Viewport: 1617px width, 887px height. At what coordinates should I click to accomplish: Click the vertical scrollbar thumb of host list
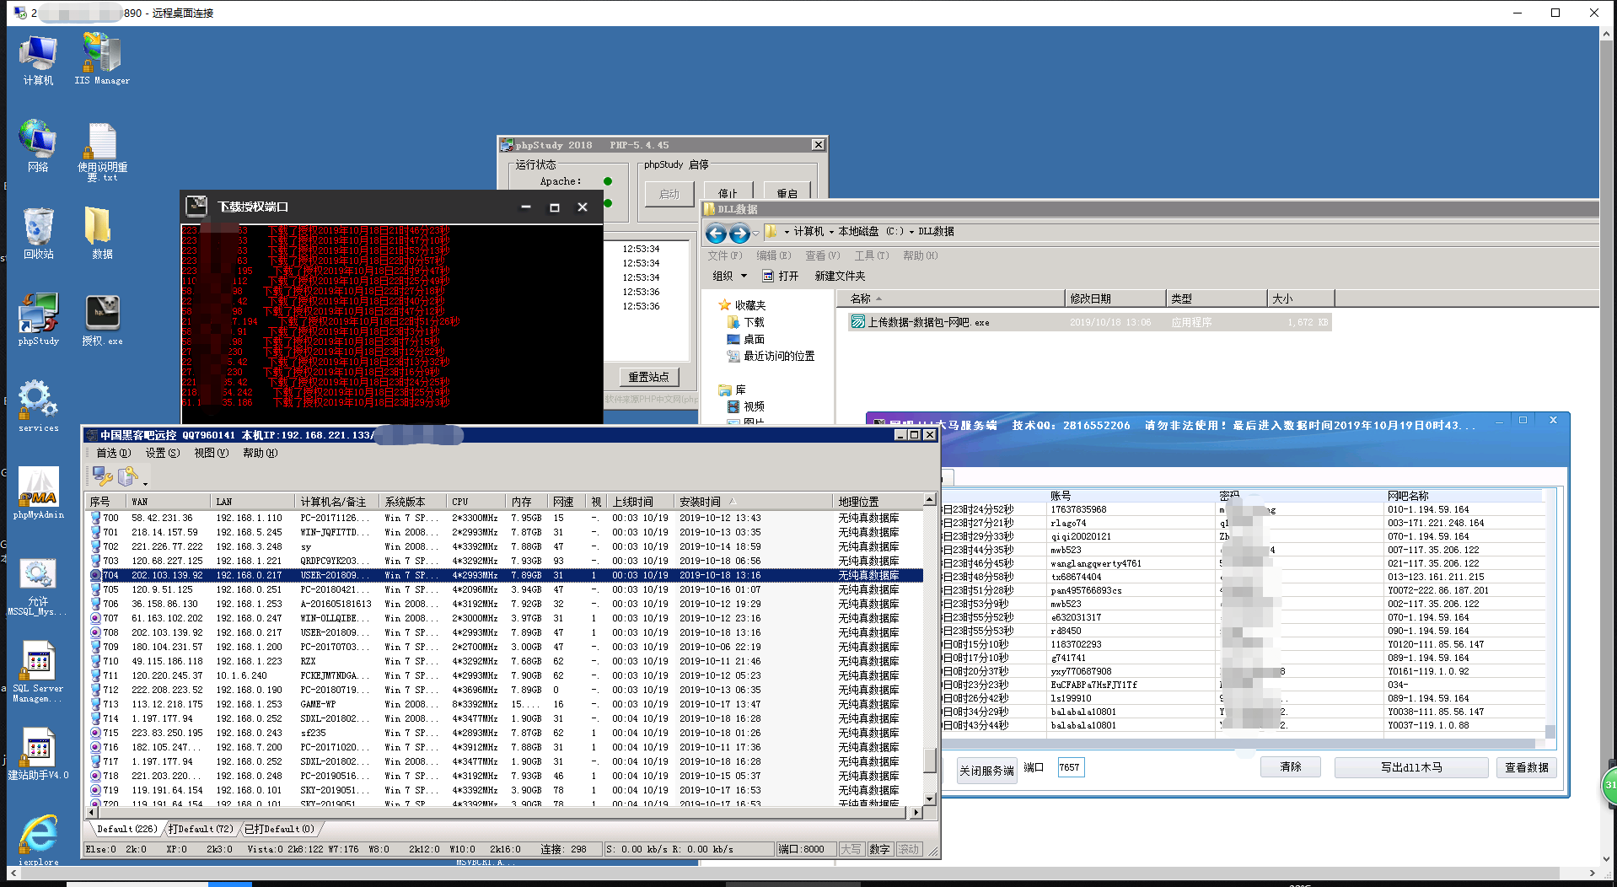pyautogui.click(x=930, y=760)
